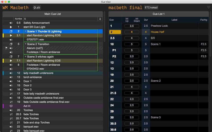212x132 pixels.
Task: Click the speaker icon for Safety Announcement
Action: pos(11,23)
